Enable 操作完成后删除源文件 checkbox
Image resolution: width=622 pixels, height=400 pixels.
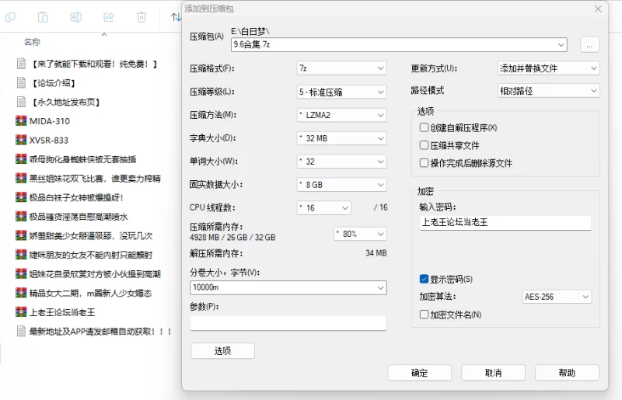424,163
